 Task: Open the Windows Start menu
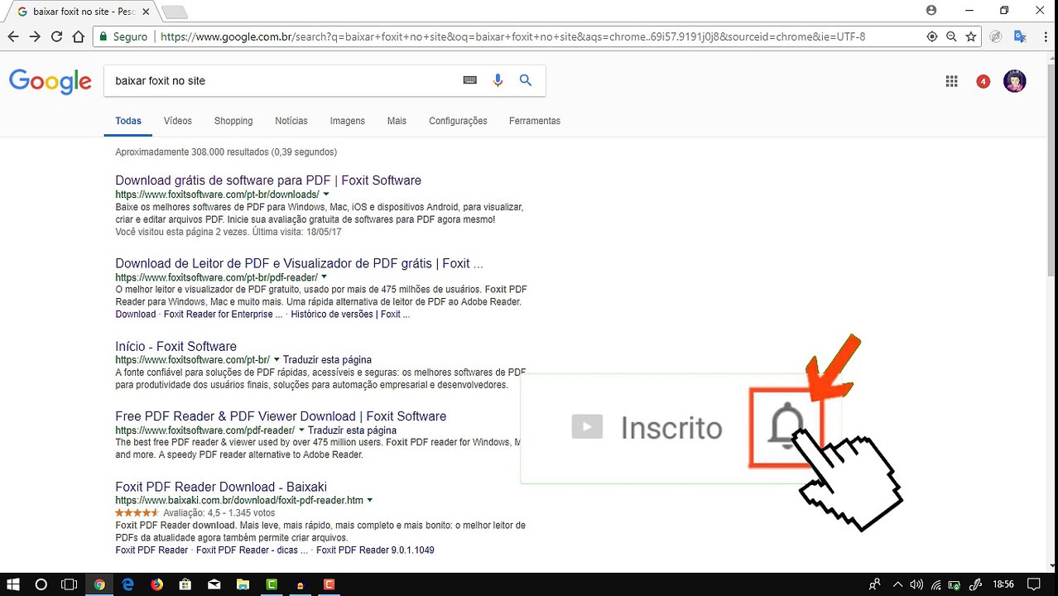(13, 584)
